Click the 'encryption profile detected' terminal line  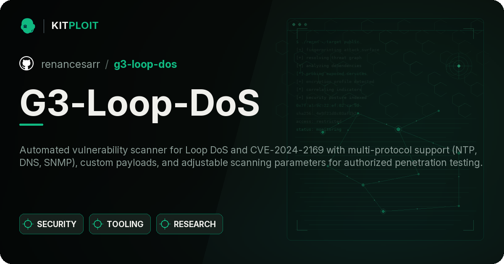335,81
